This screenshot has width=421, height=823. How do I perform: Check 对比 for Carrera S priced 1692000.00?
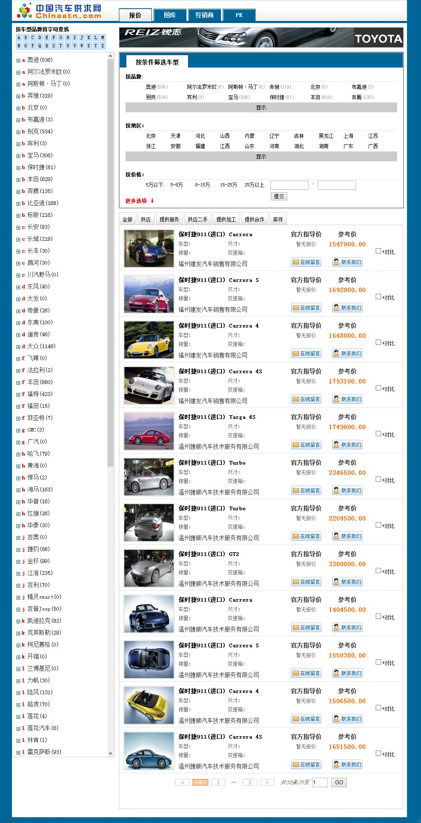click(x=378, y=297)
